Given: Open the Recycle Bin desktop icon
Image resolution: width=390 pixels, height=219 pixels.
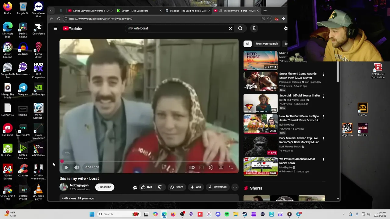Looking at the screenshot, I should (x=23, y=9).
